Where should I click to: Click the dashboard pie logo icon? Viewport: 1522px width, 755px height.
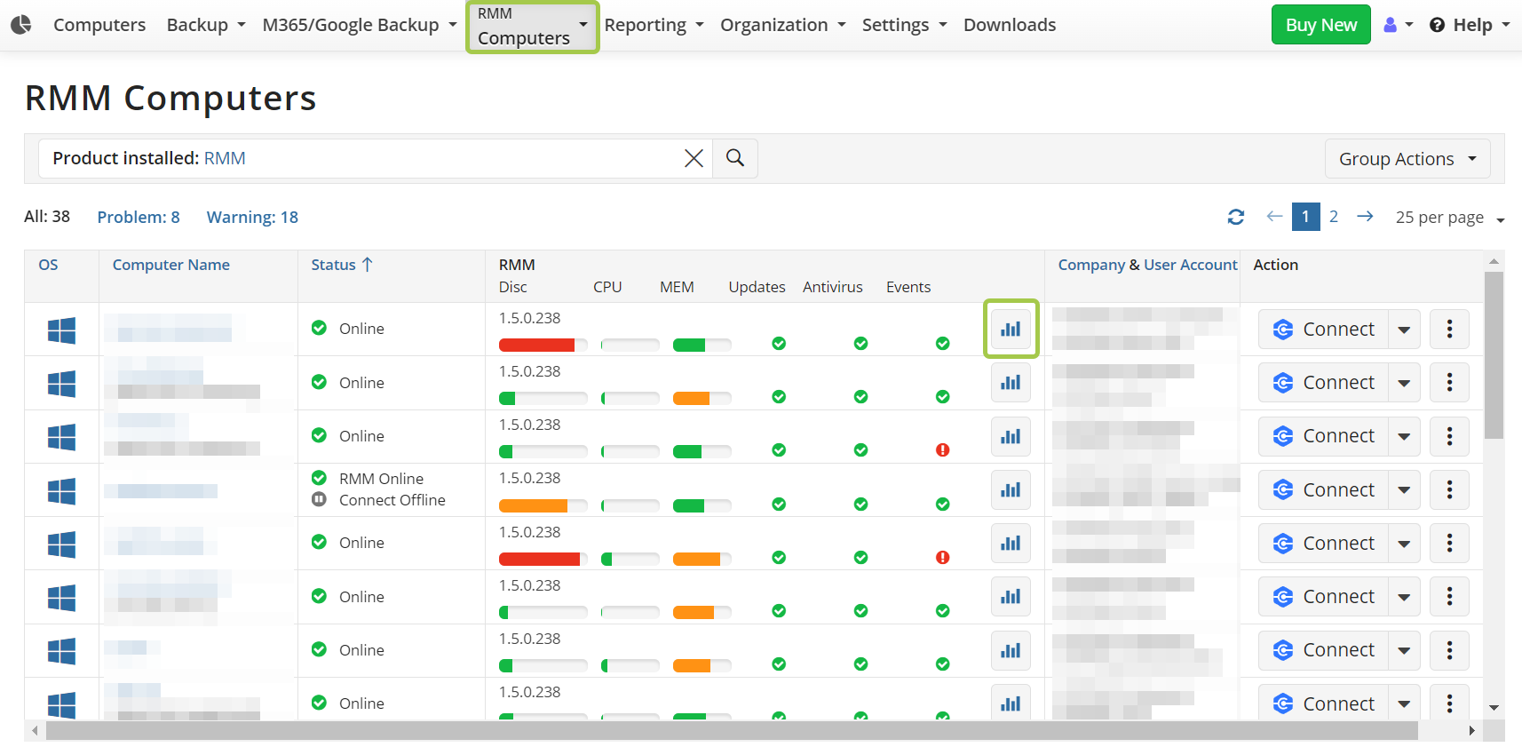21,25
